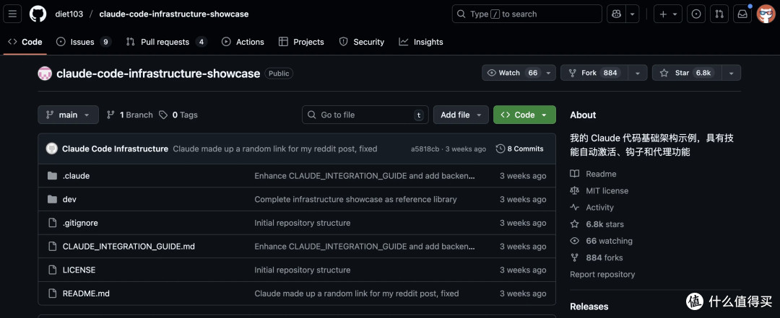This screenshot has height=318, width=780.
Task: Click the dev folder icon
Action: [52, 199]
